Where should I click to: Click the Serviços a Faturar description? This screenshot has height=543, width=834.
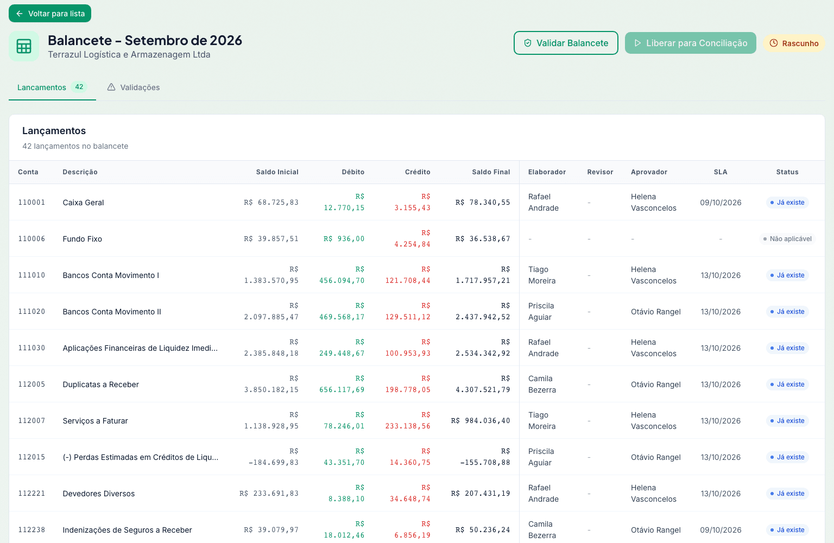click(x=96, y=421)
